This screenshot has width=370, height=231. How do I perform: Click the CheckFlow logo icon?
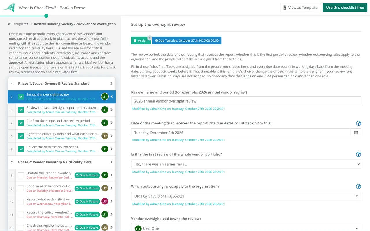click(x=9, y=8)
